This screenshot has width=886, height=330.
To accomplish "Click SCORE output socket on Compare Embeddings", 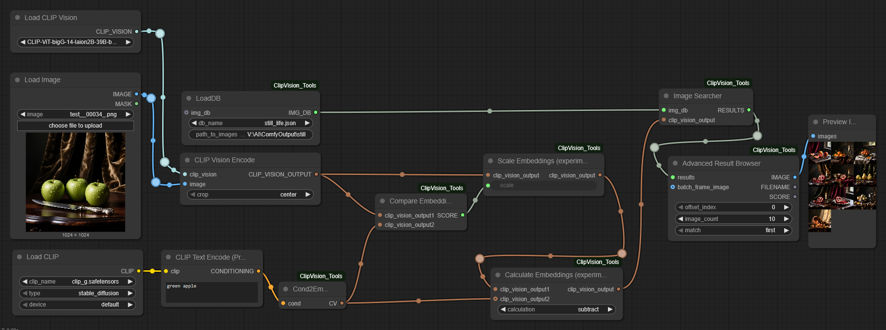I will (463, 215).
